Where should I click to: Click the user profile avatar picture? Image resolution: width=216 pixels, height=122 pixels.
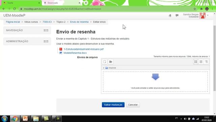[x=202, y=15]
